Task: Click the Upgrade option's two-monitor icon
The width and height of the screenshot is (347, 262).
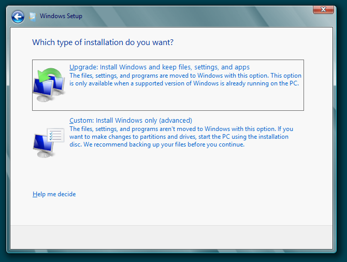Action: (x=49, y=85)
